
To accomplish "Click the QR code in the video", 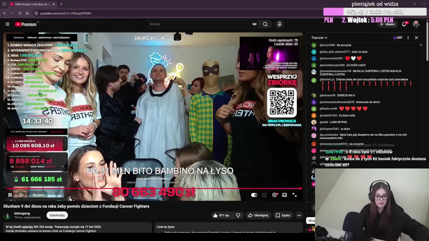I will coord(282,102).
